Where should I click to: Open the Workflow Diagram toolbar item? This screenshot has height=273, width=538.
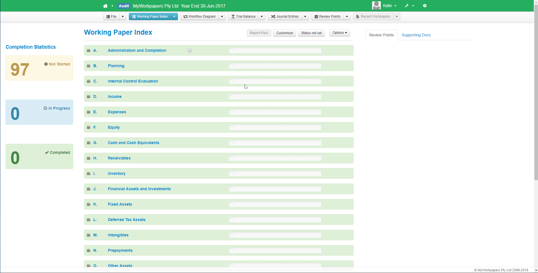[x=200, y=17]
